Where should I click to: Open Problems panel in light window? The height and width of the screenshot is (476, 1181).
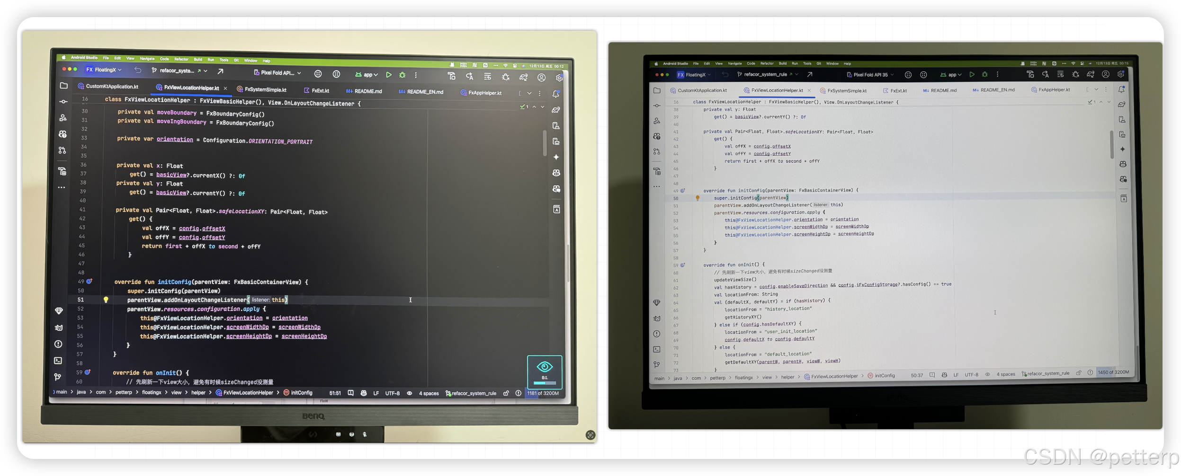coord(657,334)
